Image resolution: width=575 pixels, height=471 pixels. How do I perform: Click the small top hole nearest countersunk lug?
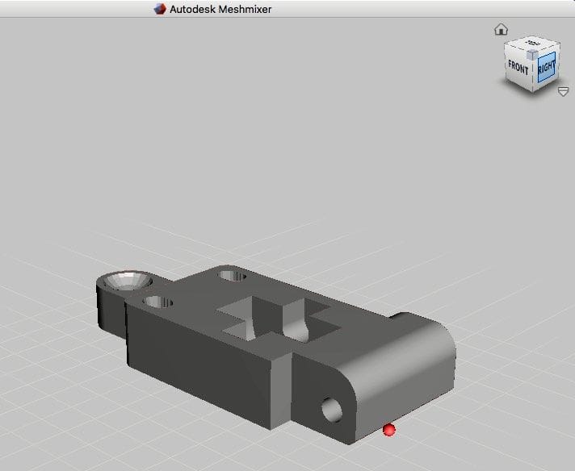click(157, 303)
